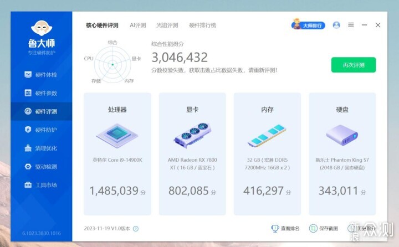Click the 查看排名 link
Screen dimensions: 399x247
(290, 228)
